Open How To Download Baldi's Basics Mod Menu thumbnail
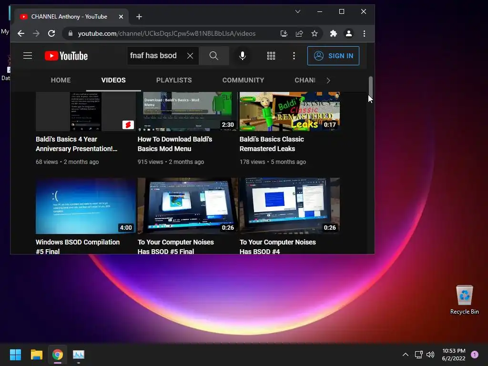This screenshot has height=366, width=488. (188, 112)
